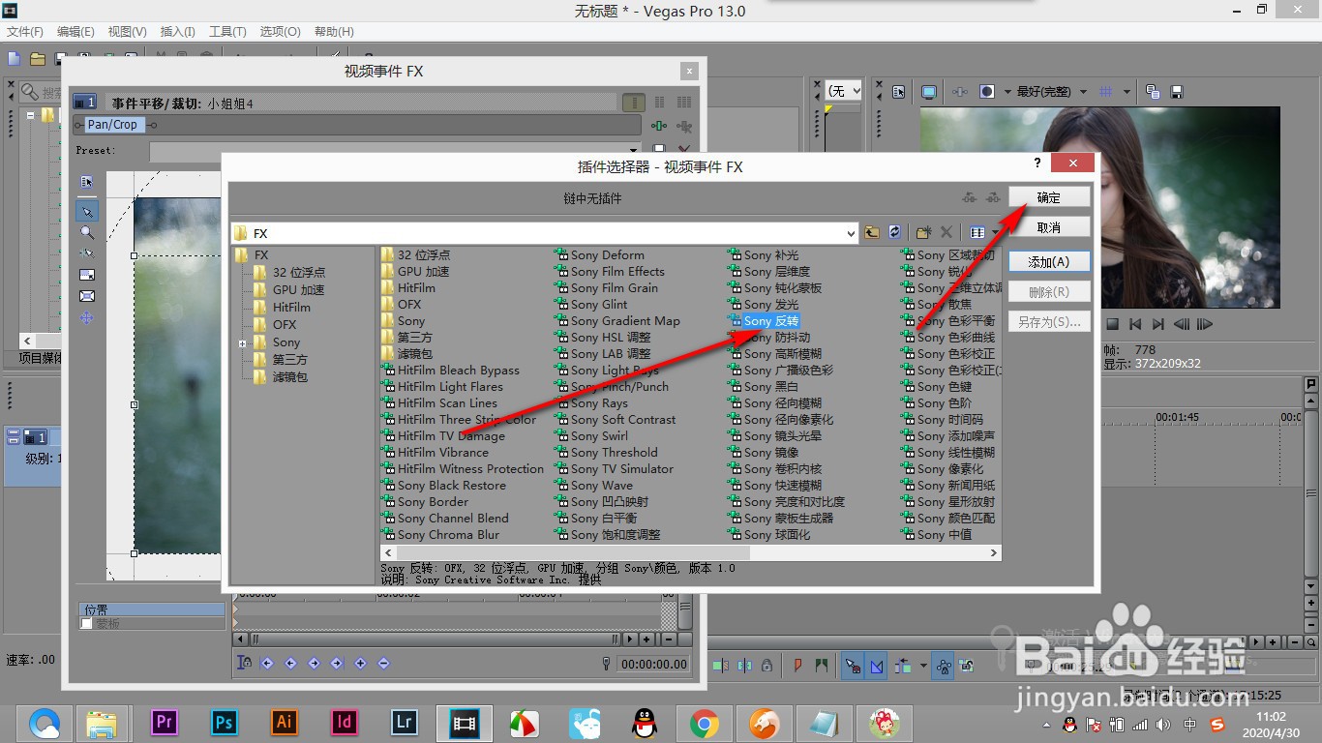The height and width of the screenshot is (743, 1322).
Task: Click the 添加(A) button
Action: 1049,261
